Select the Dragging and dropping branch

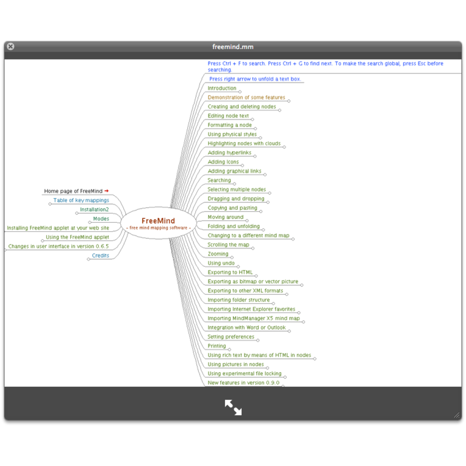pos(236,199)
